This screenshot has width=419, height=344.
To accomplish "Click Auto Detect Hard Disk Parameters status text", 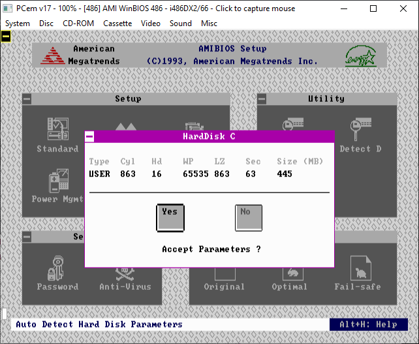I will (x=99, y=324).
